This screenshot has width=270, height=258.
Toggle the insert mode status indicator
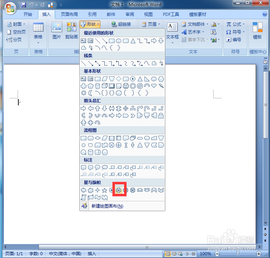pos(92,254)
